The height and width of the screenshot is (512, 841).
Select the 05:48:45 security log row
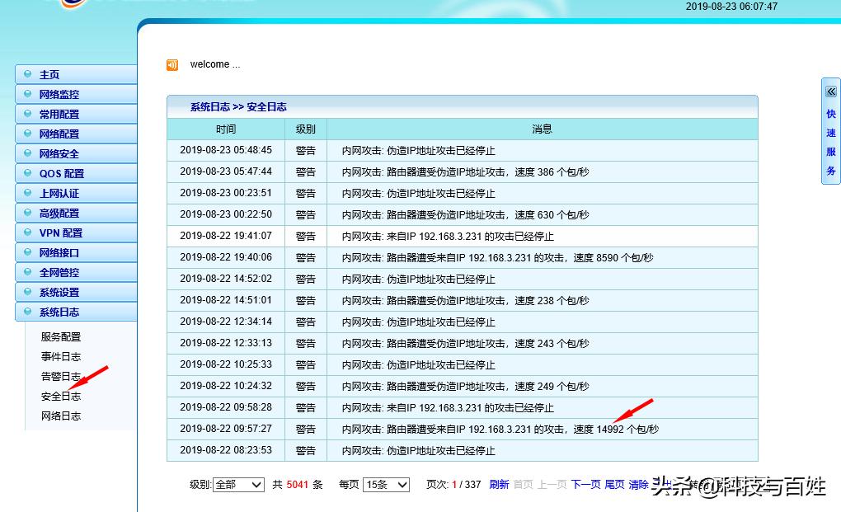click(462, 150)
